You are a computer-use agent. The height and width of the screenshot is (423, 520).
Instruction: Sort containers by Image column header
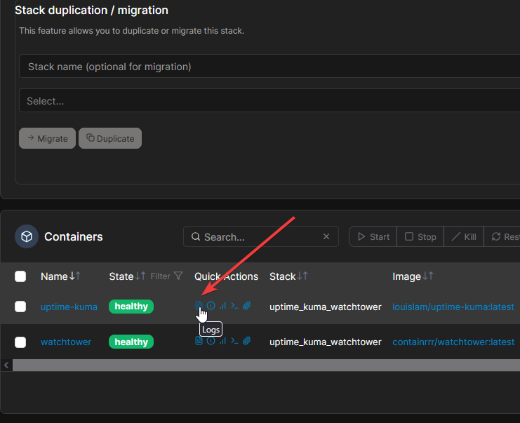(406, 276)
